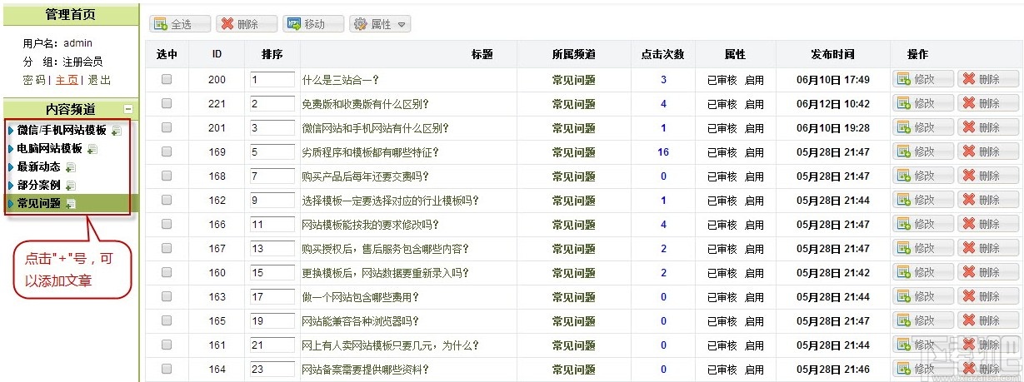Click 启用 attribute in ID 221 row

point(754,104)
